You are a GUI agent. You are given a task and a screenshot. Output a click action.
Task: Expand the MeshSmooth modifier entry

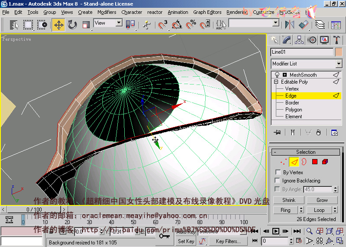pos(285,75)
